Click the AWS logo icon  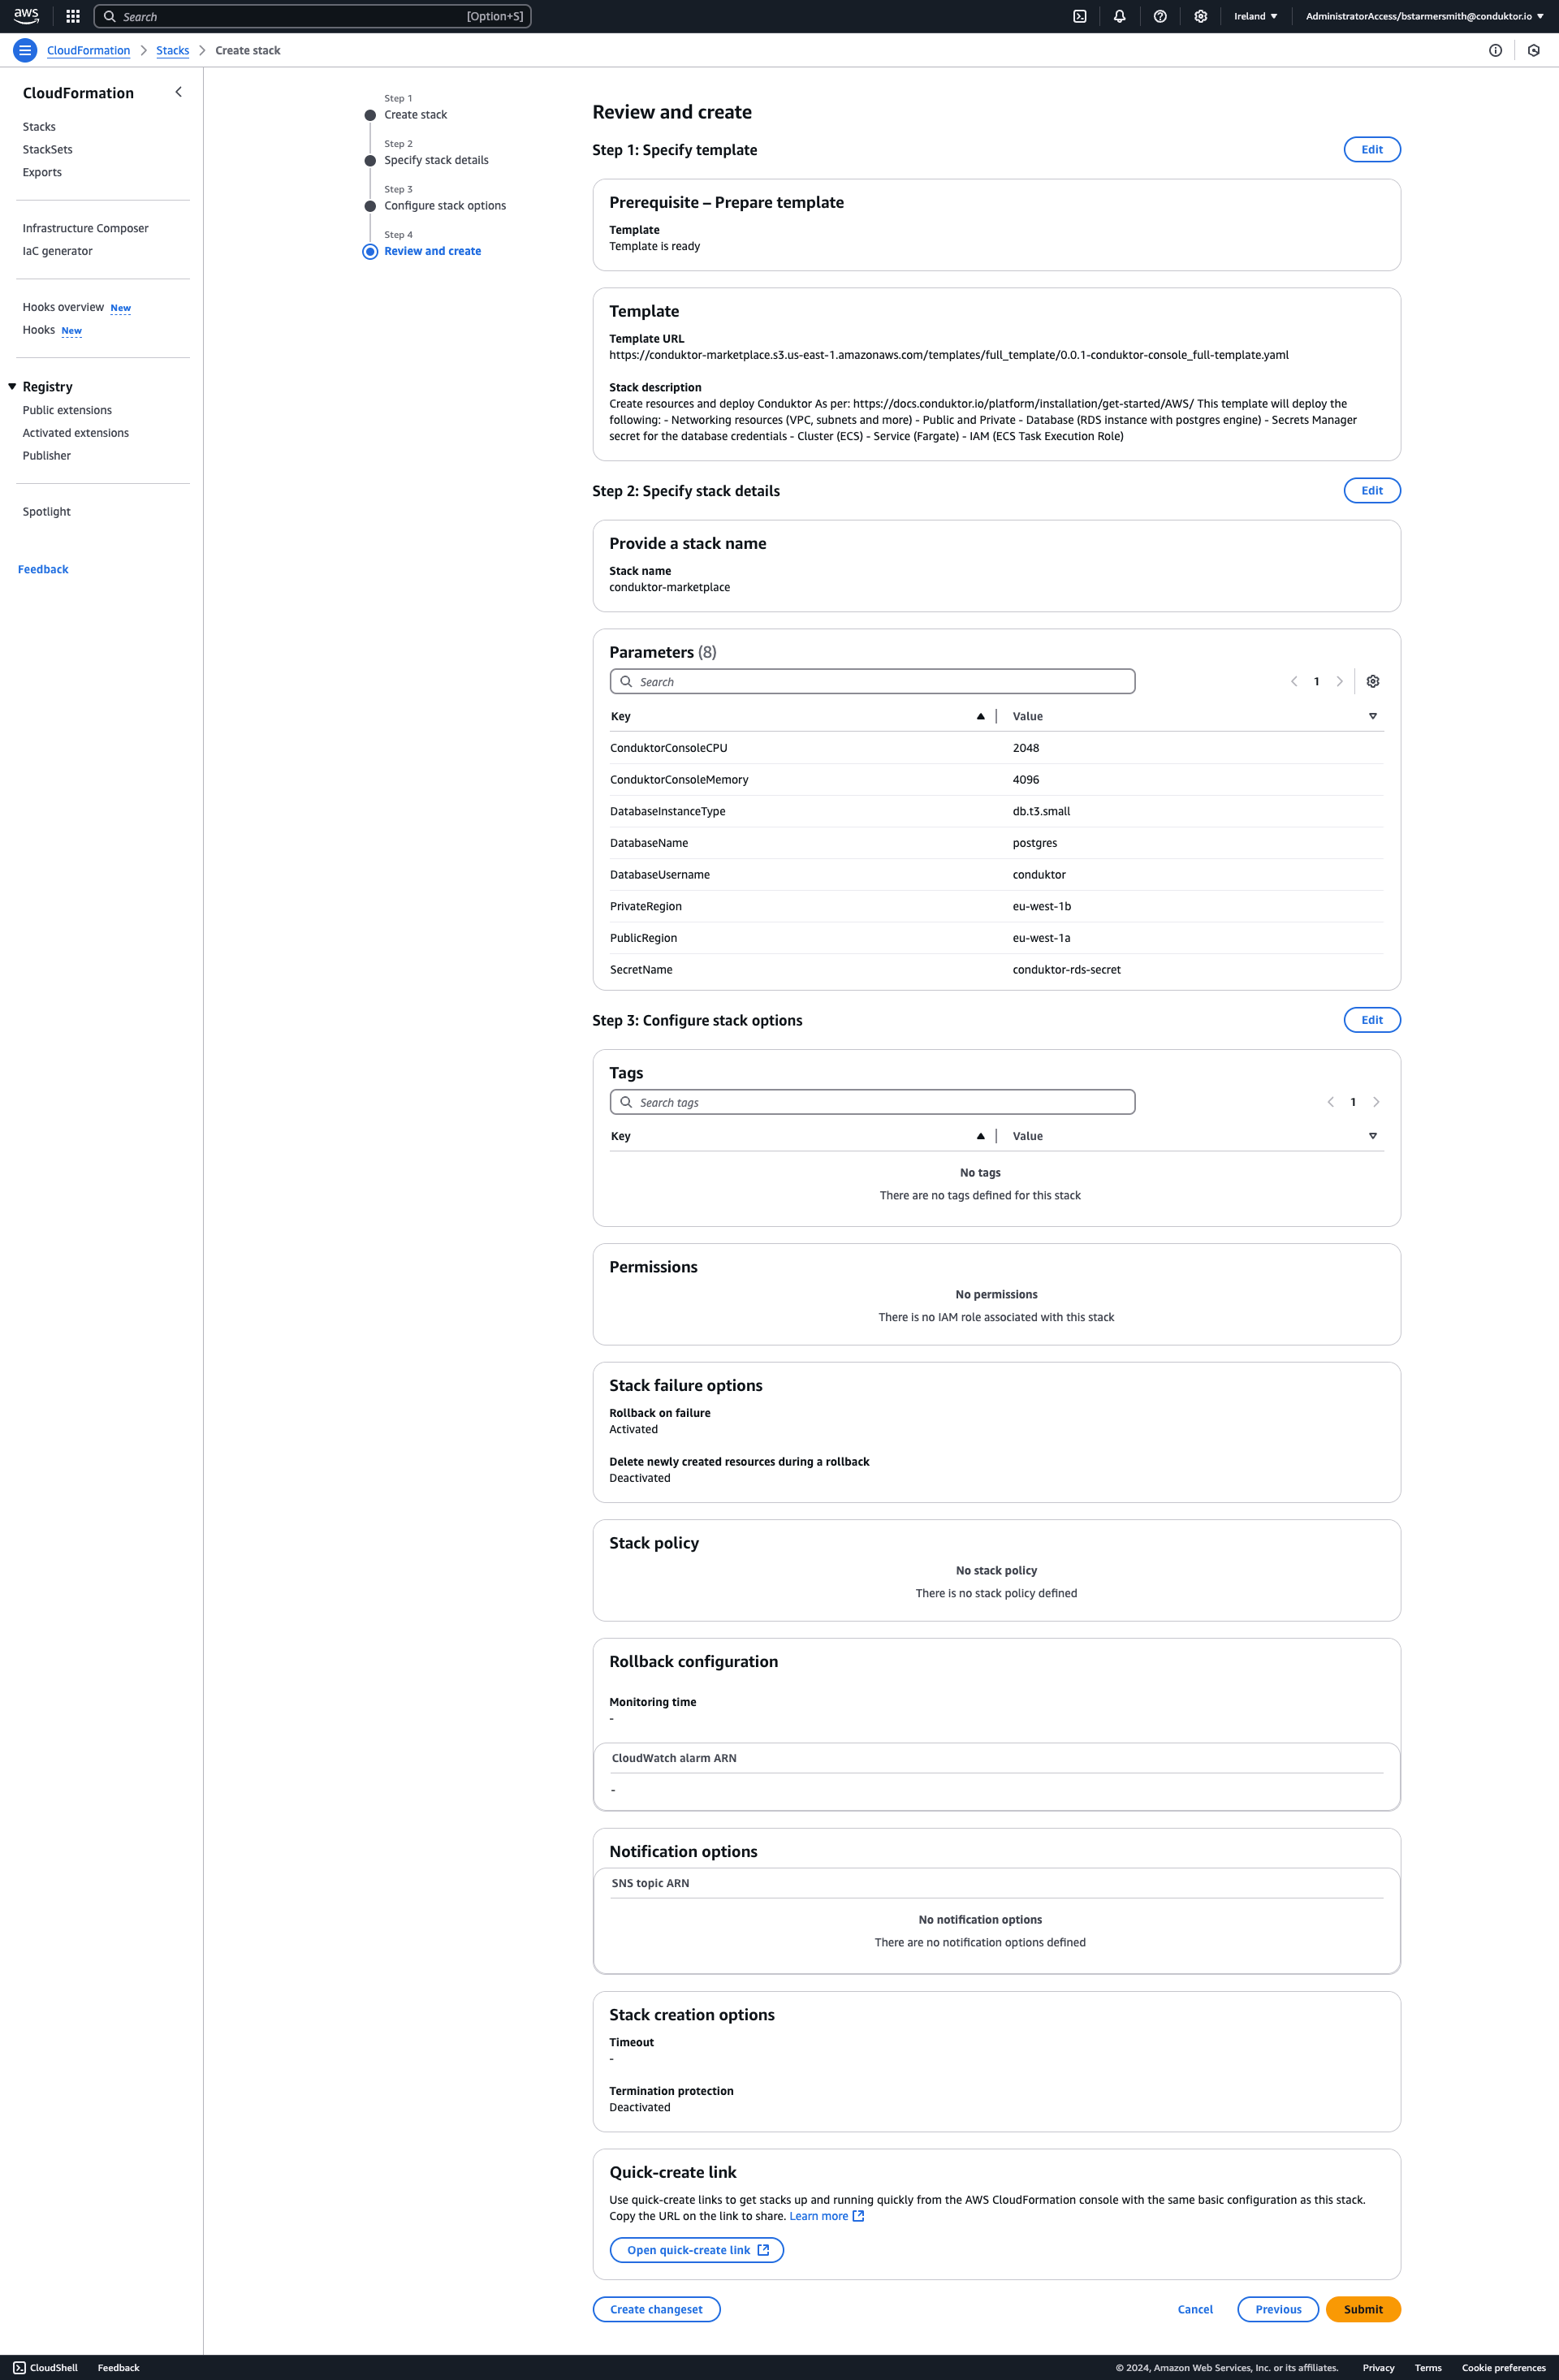coord(25,15)
